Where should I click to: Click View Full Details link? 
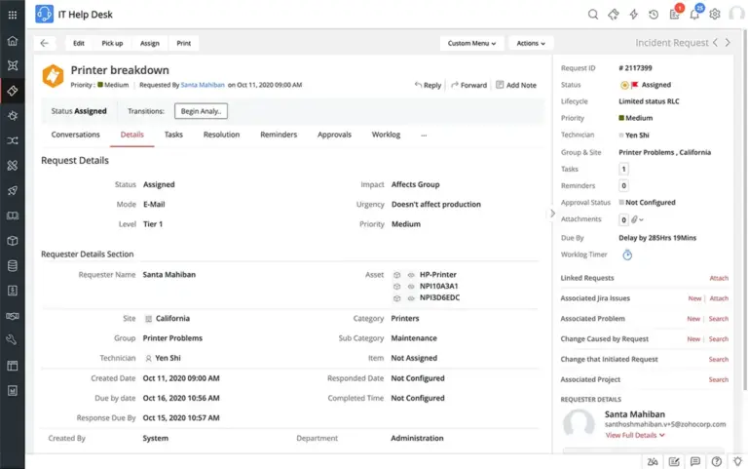(632, 435)
